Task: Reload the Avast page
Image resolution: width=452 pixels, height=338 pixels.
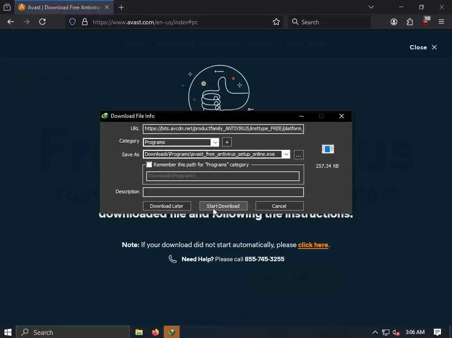Action: point(42,22)
